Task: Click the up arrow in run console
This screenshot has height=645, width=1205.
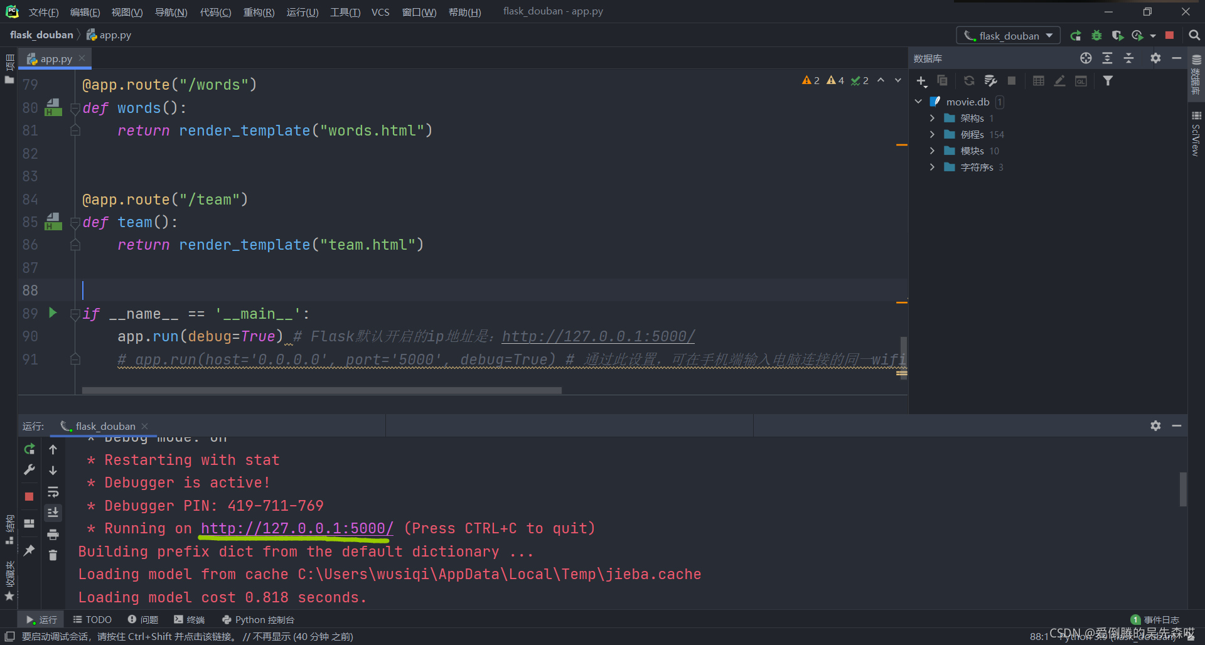Action: point(53,449)
